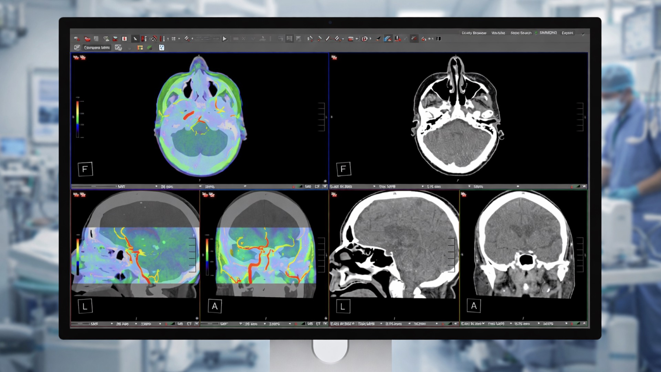
Task: Click the circular red target icon in toolbar
Action: coord(365,39)
